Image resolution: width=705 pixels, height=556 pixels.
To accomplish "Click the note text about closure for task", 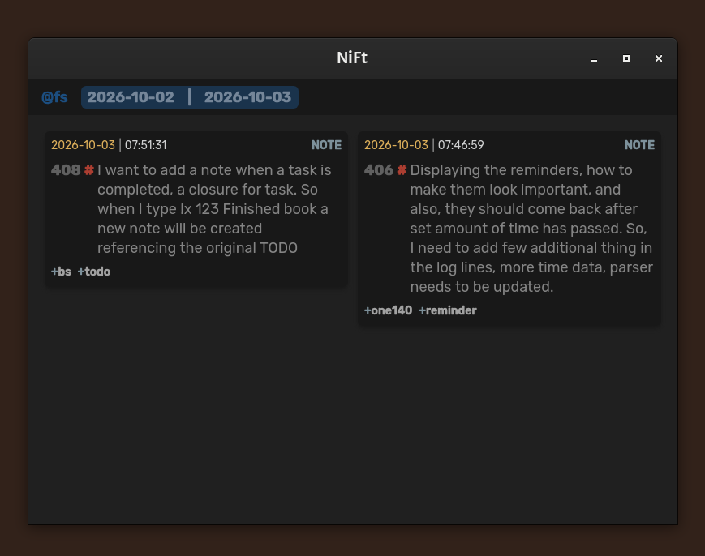I will [x=214, y=209].
